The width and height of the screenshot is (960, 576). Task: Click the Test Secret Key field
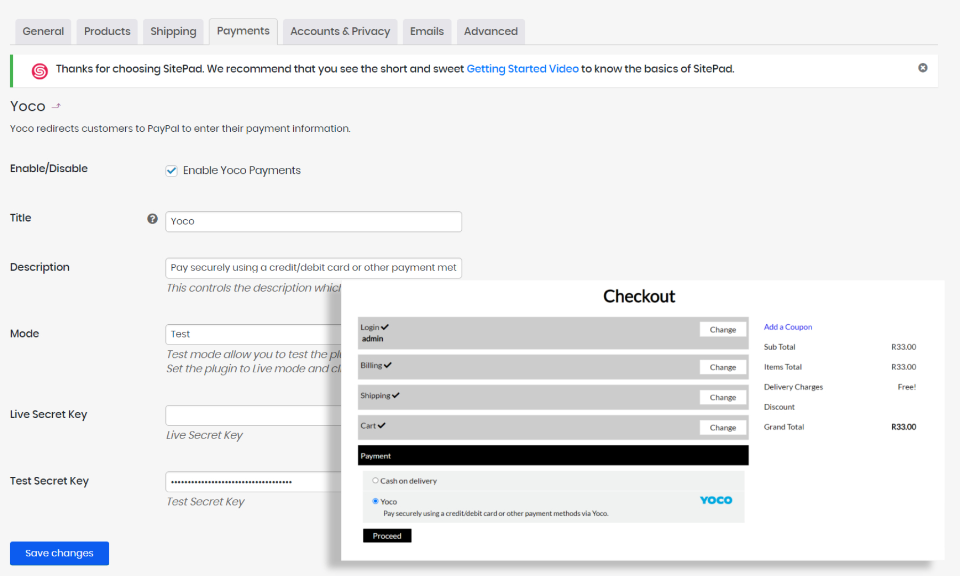pyautogui.click(x=253, y=482)
